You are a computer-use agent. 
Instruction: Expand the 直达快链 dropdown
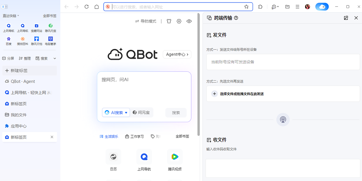tap(11, 16)
